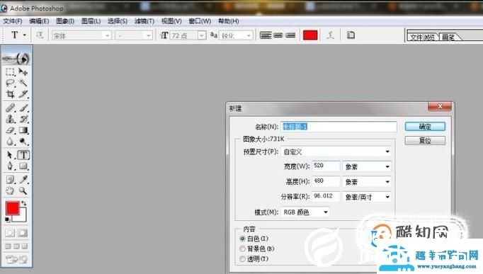Select the Type tool in toolbox
This screenshot has height=274, width=483.
23,155
